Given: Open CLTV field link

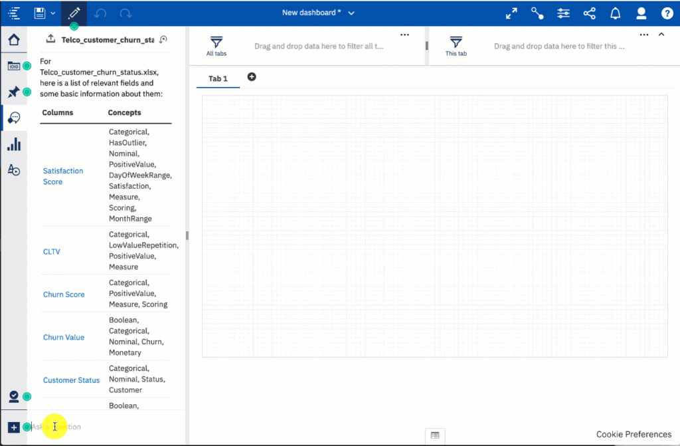Looking at the screenshot, I should click(52, 251).
